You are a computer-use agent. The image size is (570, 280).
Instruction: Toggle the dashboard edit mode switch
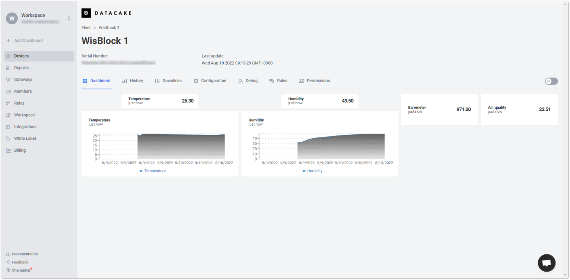[x=551, y=81]
